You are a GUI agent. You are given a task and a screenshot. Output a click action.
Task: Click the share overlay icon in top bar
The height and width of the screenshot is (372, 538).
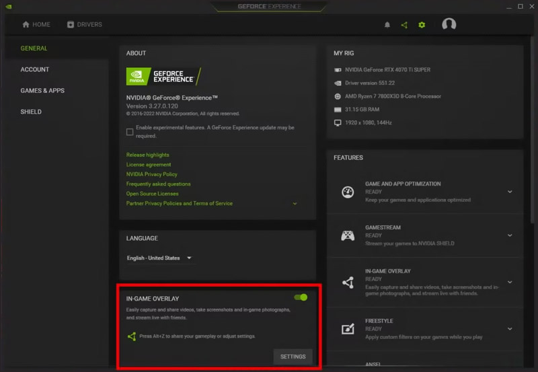click(x=404, y=25)
